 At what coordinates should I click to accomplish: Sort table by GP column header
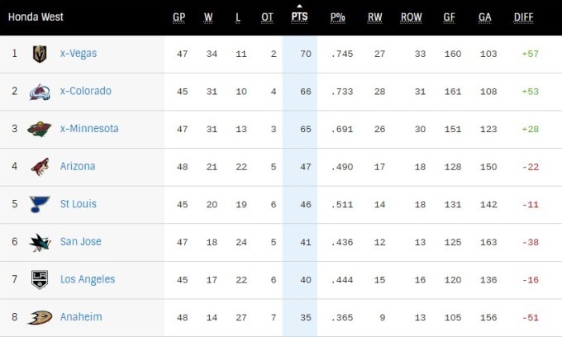tap(179, 17)
